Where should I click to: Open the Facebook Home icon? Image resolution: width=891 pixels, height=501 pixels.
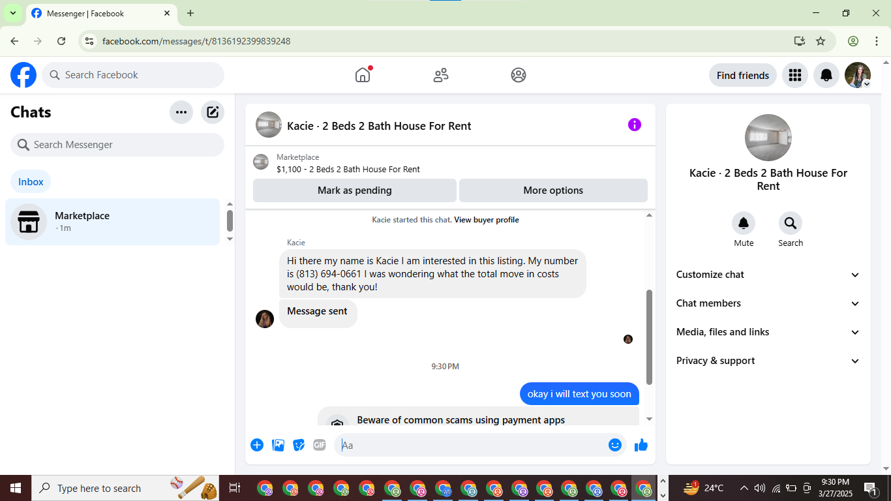363,75
